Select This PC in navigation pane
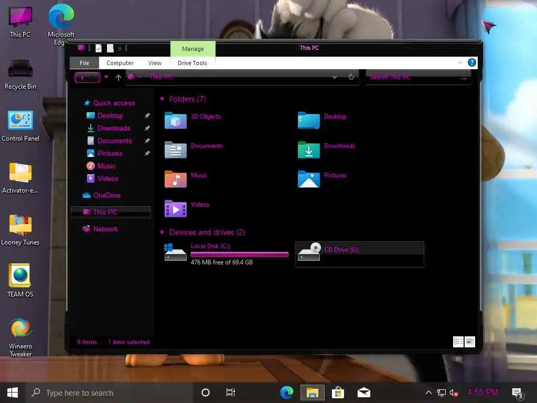Viewport: 537px width, 403px height. click(x=111, y=212)
